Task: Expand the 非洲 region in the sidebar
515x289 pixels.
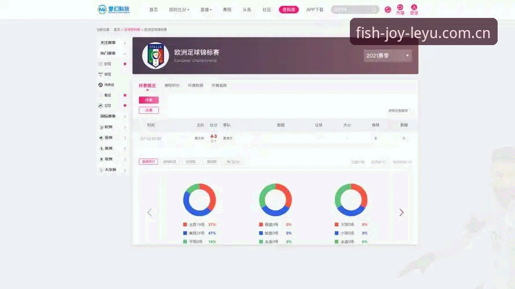Action: coord(114,160)
